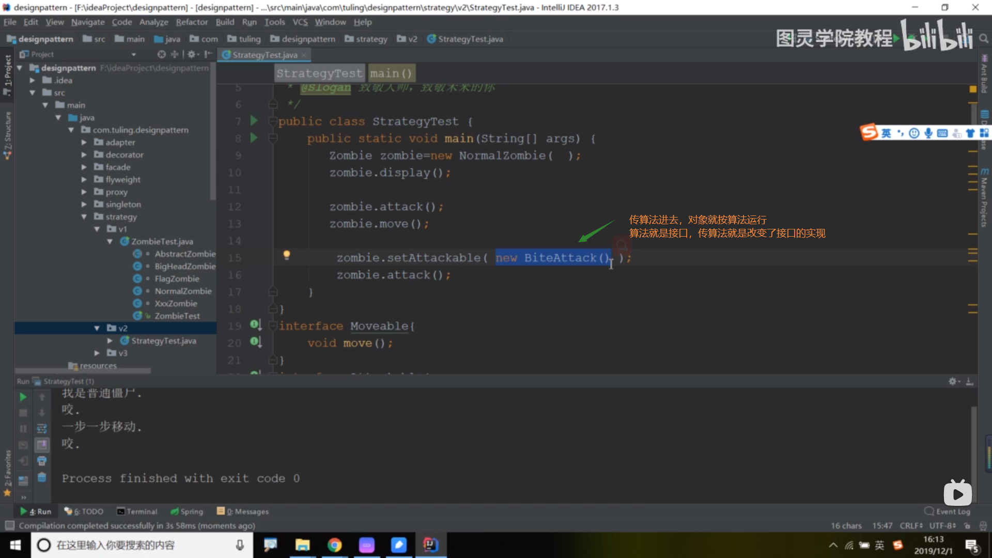Click the print console output icon
The height and width of the screenshot is (558, 992).
tap(42, 461)
